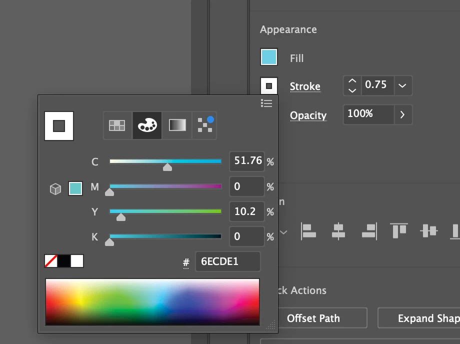Image resolution: width=460 pixels, height=344 pixels.
Task: Switch to the Gradient view icon
Action: [x=177, y=125]
